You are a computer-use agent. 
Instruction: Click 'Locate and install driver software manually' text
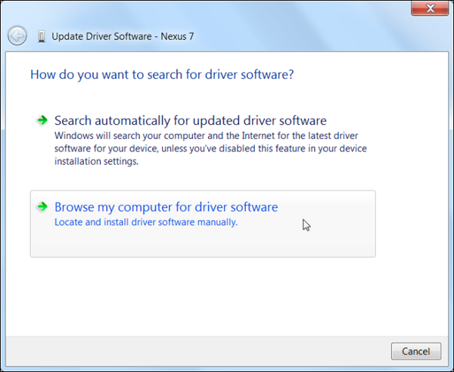[x=146, y=222]
